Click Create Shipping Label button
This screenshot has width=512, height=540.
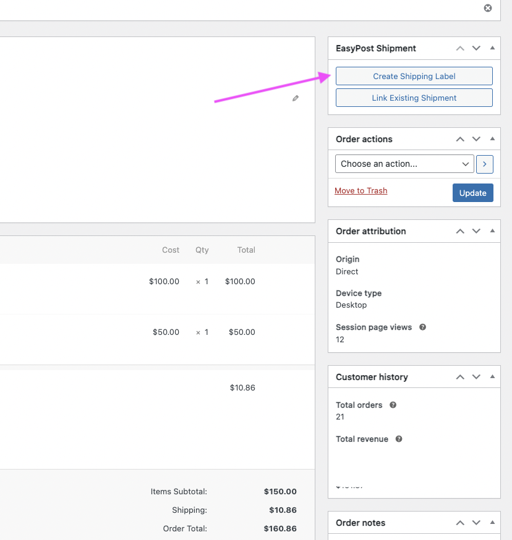414,76
